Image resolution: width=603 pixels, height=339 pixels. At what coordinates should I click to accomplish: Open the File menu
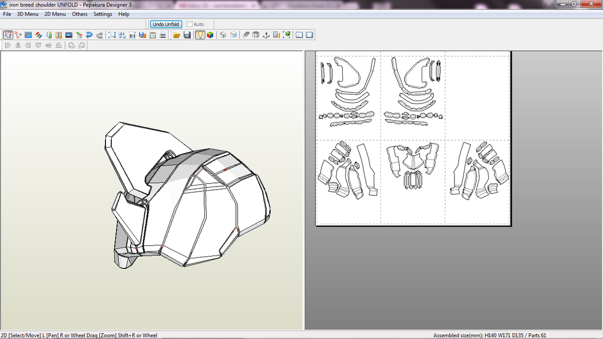pyautogui.click(x=7, y=14)
